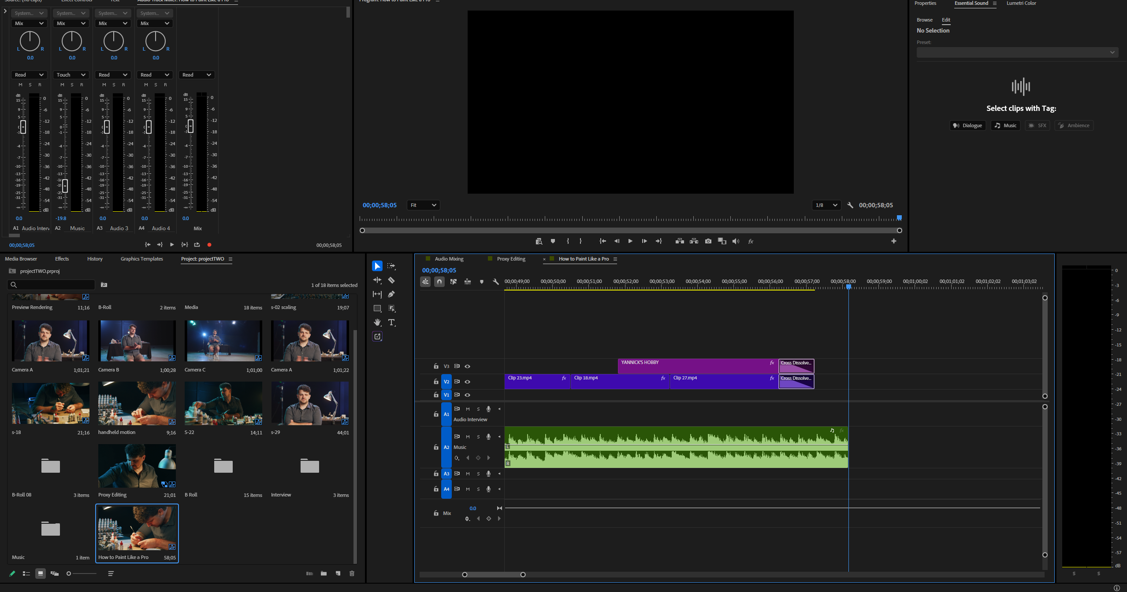The height and width of the screenshot is (592, 1127).
Task: Open the 1/8 playback resolution dropdown
Action: point(826,205)
